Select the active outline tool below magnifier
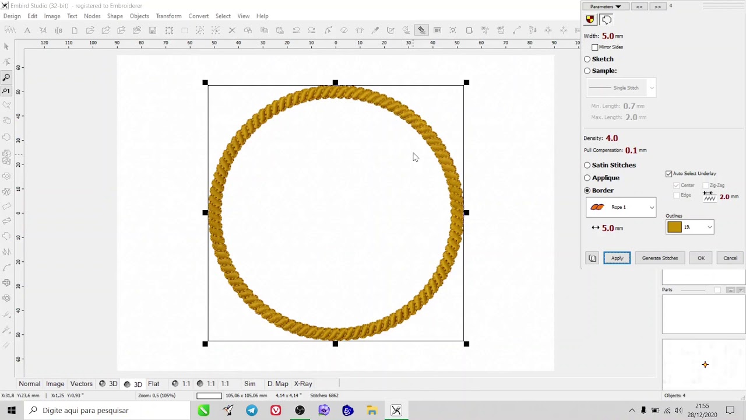This screenshot has width=746, height=420. (6, 91)
